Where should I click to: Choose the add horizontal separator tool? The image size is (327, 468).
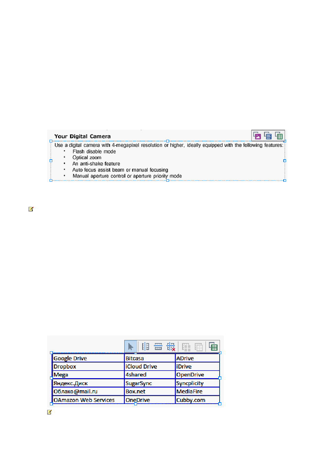point(158,347)
